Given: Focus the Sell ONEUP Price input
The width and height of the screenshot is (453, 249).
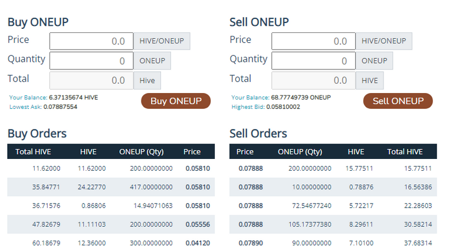Looking at the screenshot, I should (313, 41).
